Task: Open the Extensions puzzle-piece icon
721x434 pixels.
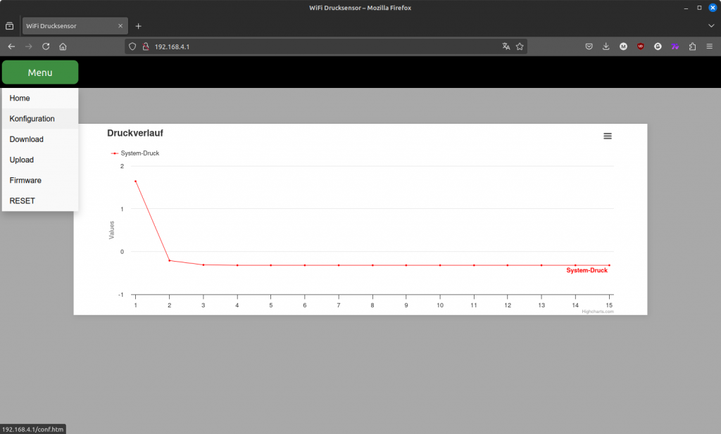Action: [x=692, y=46]
